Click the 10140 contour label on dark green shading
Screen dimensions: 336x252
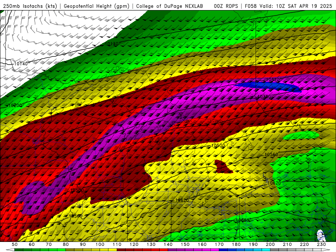click(x=111, y=44)
